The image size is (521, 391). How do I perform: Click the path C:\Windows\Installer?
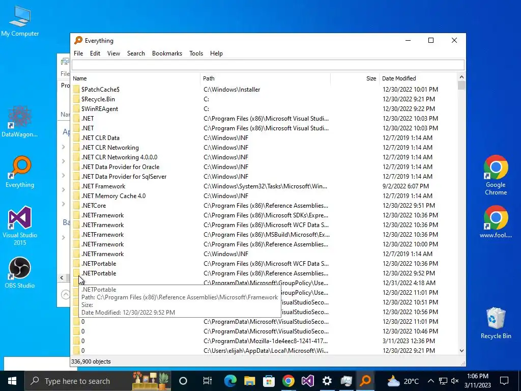[231, 90]
